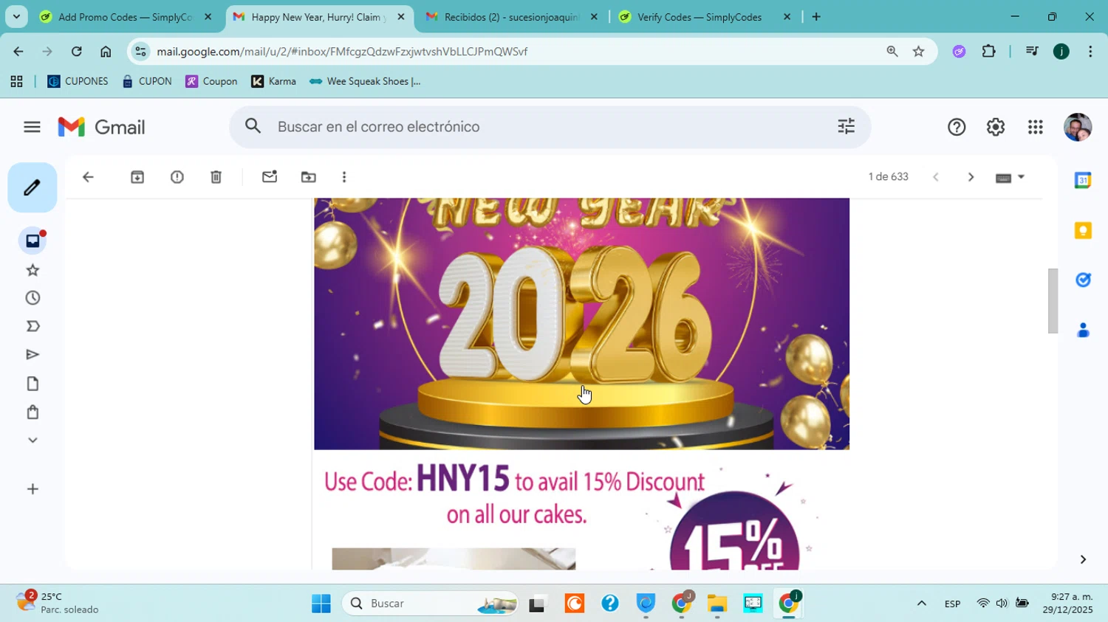
Task: Archive this email
Action: point(137,177)
